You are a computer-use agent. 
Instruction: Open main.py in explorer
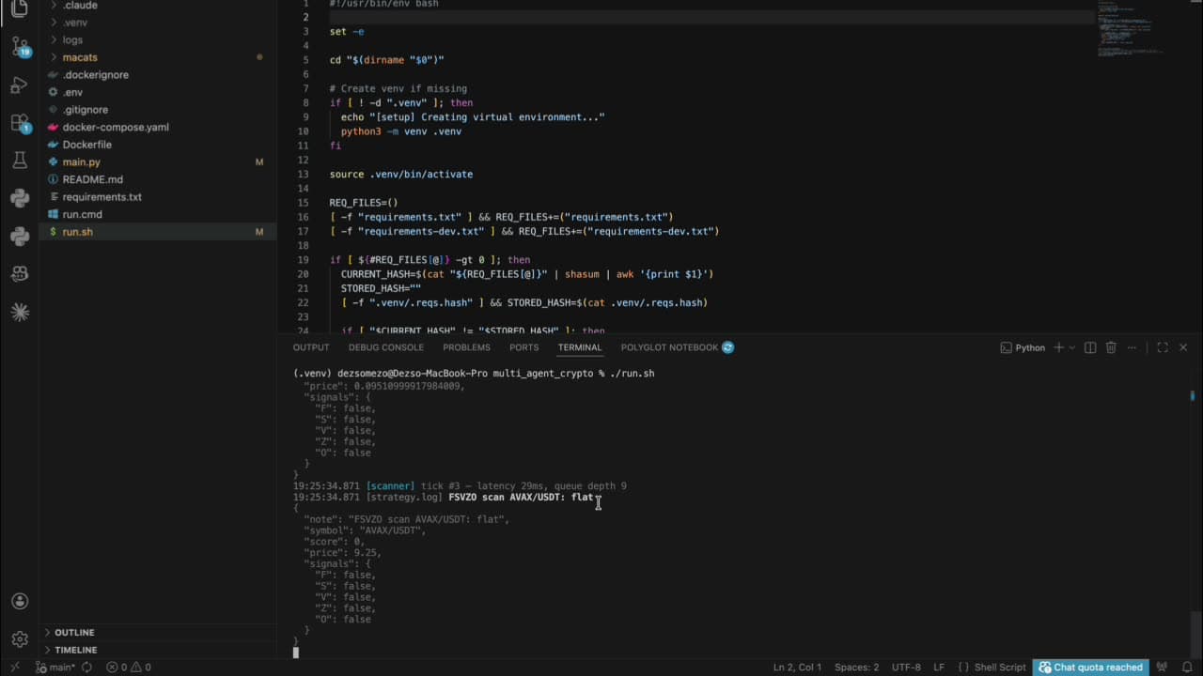[158, 161]
